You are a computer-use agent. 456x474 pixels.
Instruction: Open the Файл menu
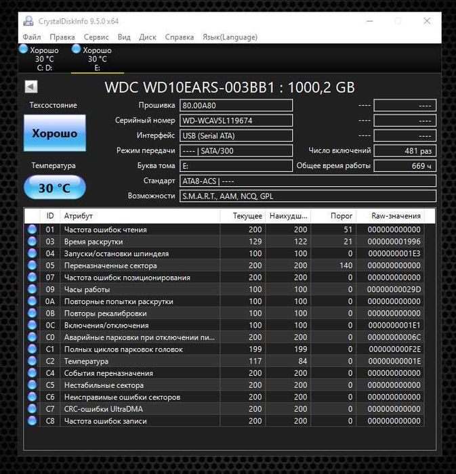(x=32, y=37)
